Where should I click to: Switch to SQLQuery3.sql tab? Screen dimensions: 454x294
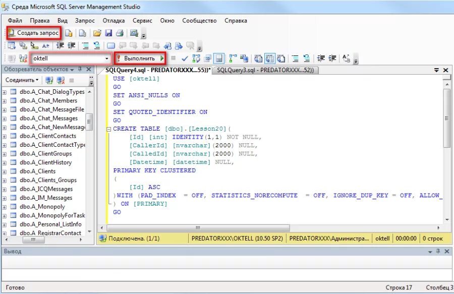tap(265, 70)
